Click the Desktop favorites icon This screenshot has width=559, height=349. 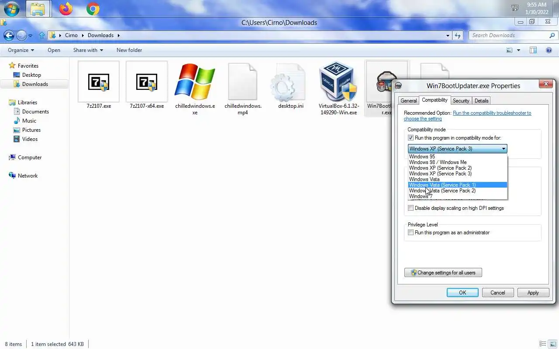tap(17, 75)
